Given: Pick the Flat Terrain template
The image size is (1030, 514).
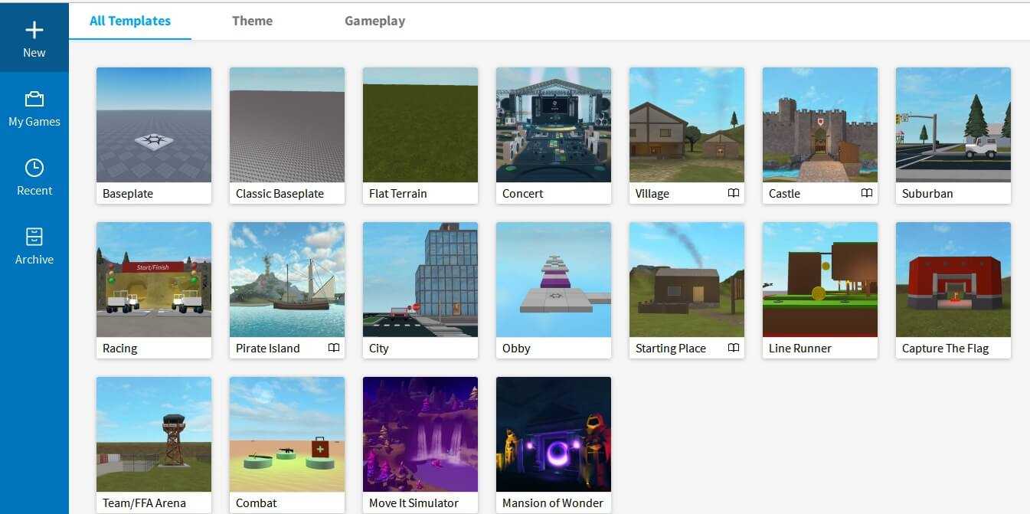Looking at the screenshot, I should point(420,125).
